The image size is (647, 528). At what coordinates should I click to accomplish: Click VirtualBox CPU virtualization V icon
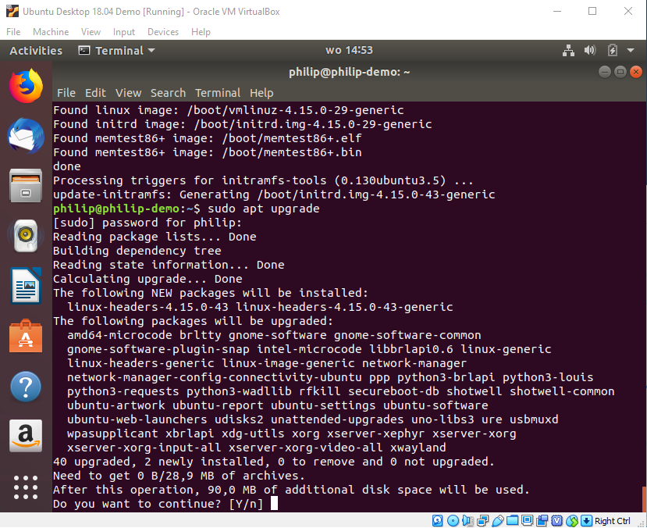coord(556,521)
